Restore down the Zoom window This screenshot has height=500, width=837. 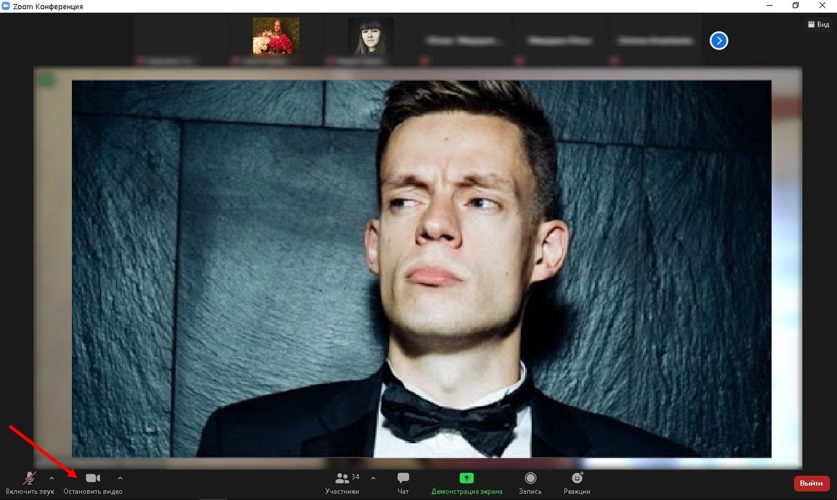point(796,6)
